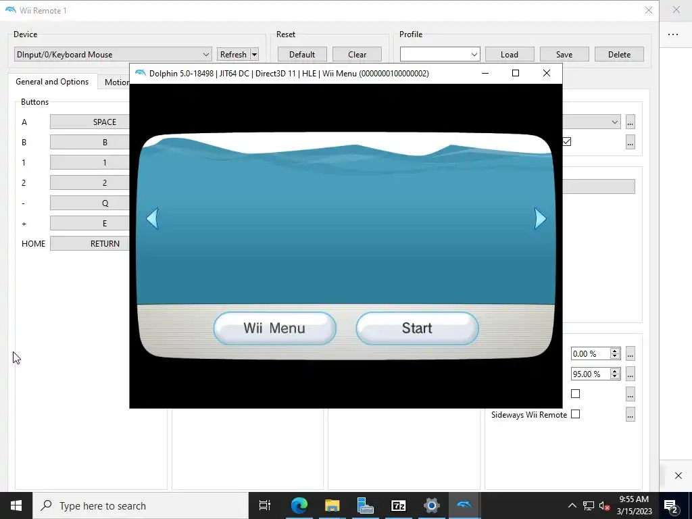Switch to the Motion tab
692x519 pixels.
coord(114,82)
